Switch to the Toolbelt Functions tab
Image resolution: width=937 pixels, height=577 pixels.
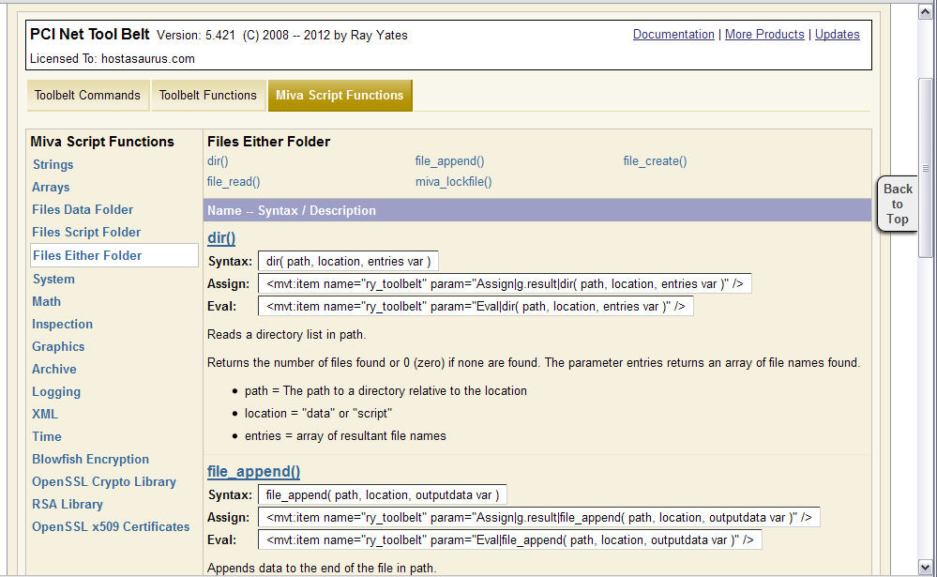[x=208, y=95]
